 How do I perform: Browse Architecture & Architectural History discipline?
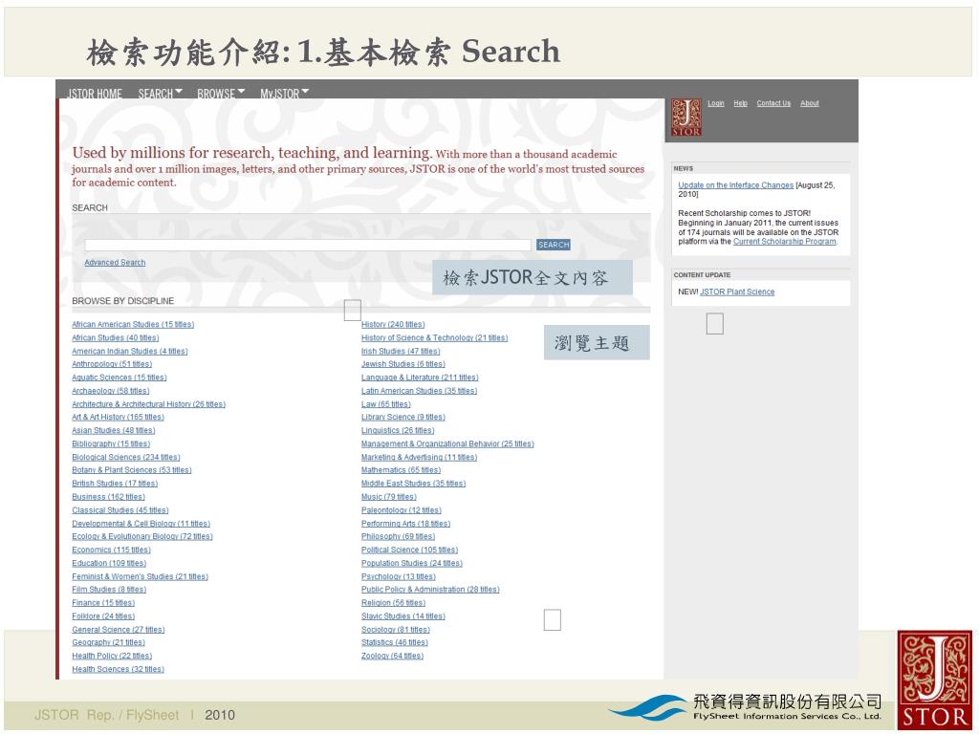pos(148,404)
